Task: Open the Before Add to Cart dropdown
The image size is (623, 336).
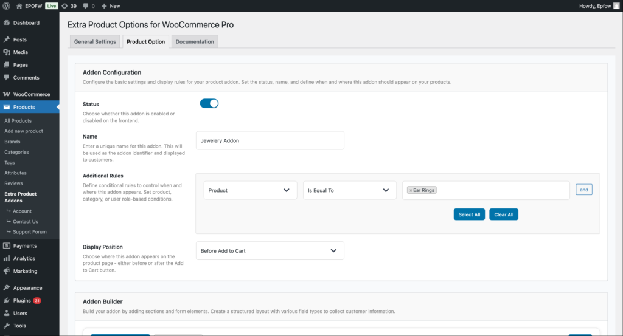Action: click(270, 250)
